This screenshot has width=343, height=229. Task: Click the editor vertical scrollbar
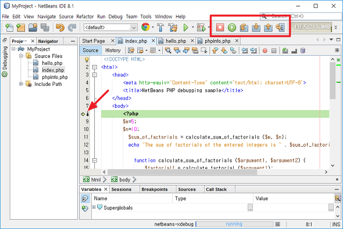[x=333, y=81]
